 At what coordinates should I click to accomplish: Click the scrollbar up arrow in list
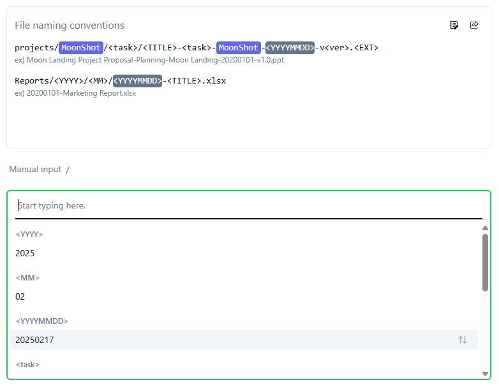tap(485, 228)
